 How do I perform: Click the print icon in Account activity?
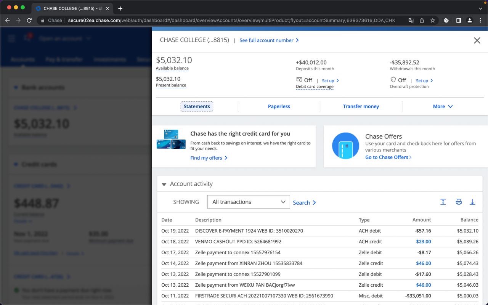pyautogui.click(x=459, y=202)
